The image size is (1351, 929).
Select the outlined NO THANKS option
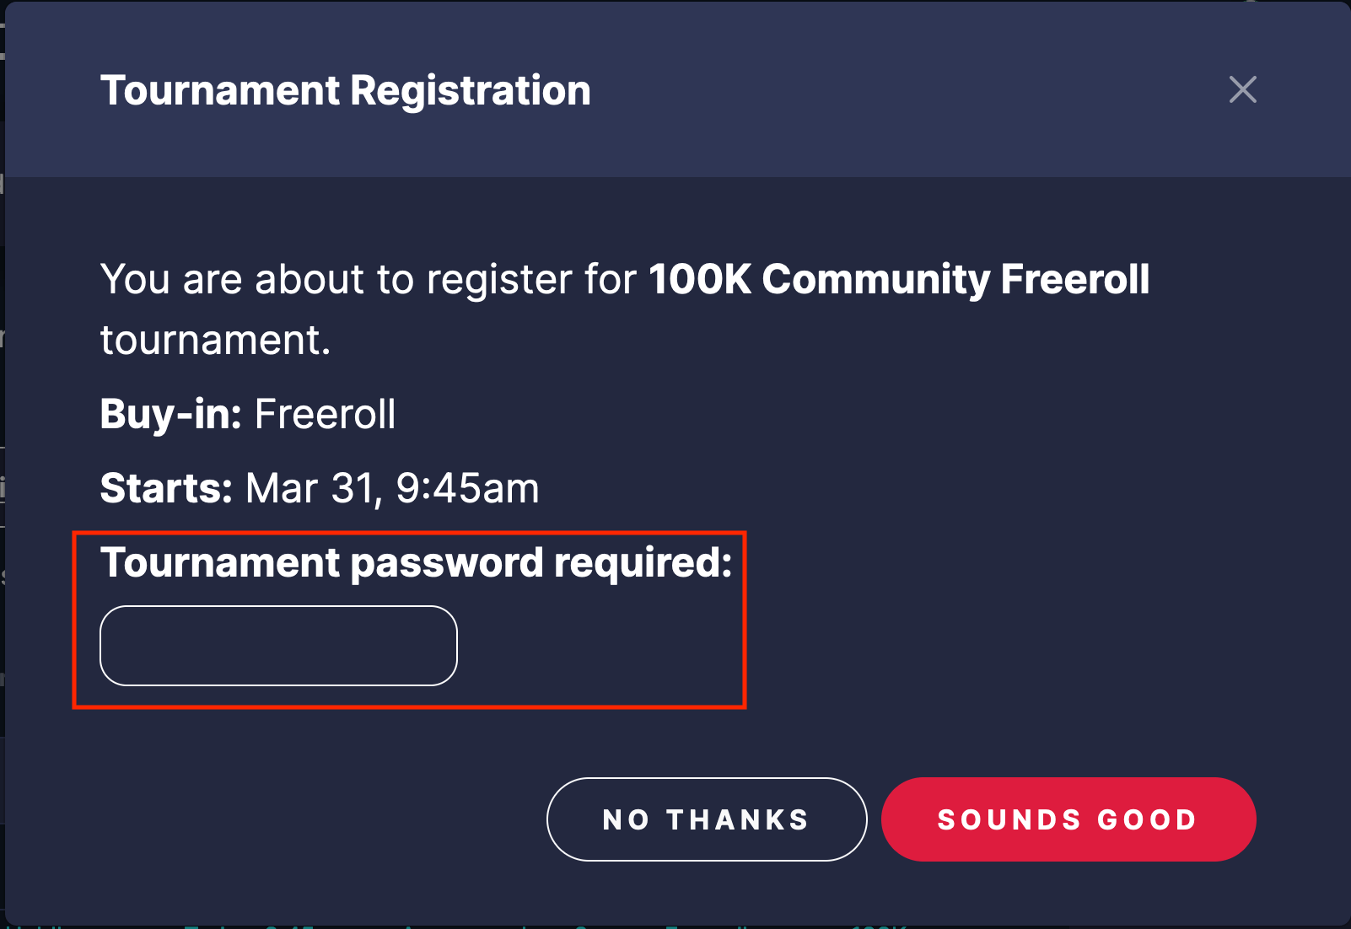coord(705,819)
